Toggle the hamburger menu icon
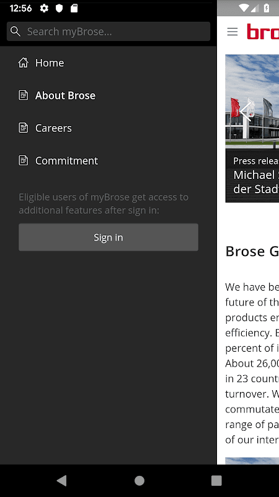Viewport: 279px width, 497px height. tap(232, 32)
